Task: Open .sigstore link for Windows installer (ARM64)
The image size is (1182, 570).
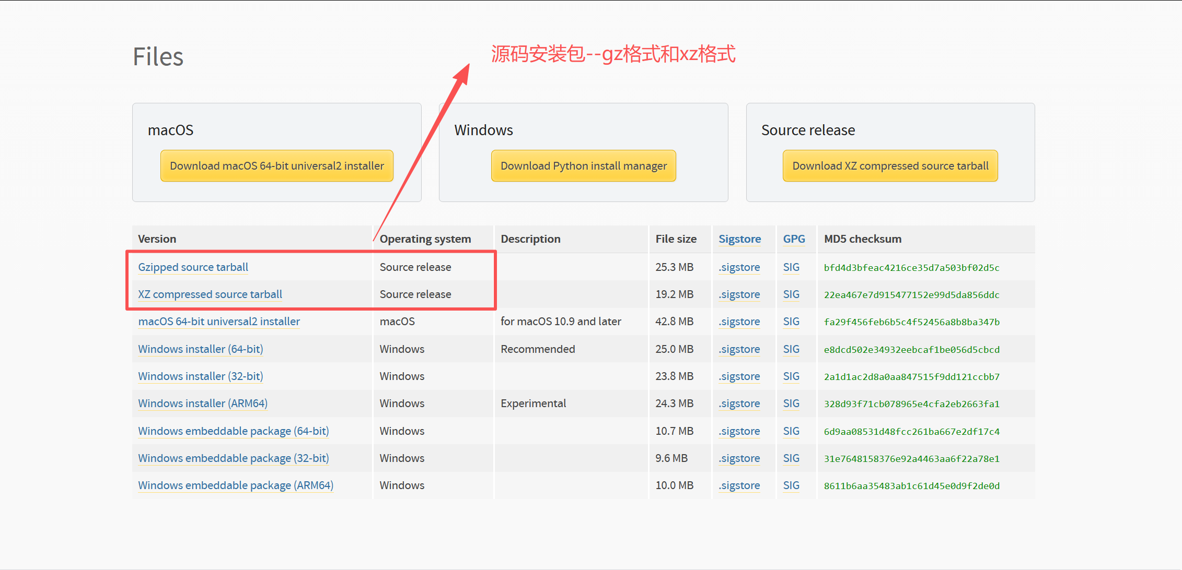Action: pos(739,403)
